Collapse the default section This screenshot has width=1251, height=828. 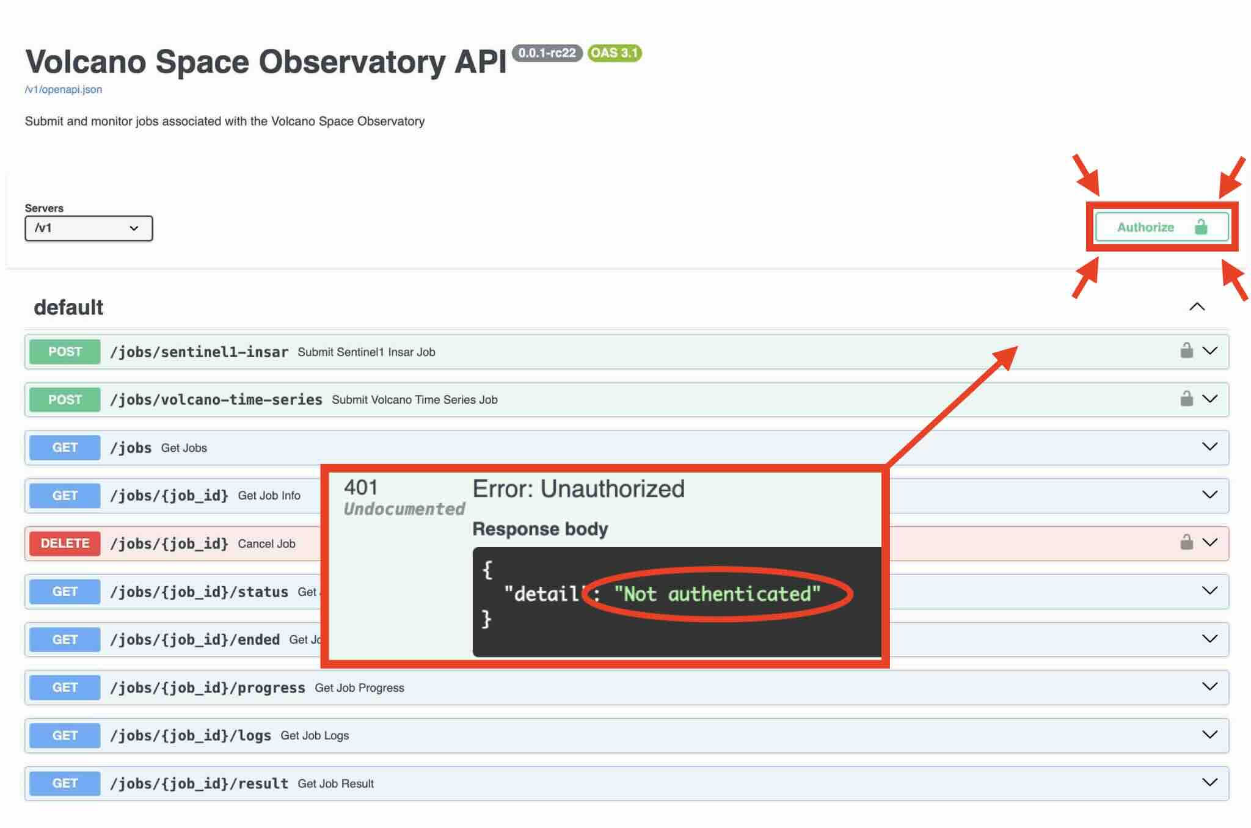pyautogui.click(x=1197, y=307)
